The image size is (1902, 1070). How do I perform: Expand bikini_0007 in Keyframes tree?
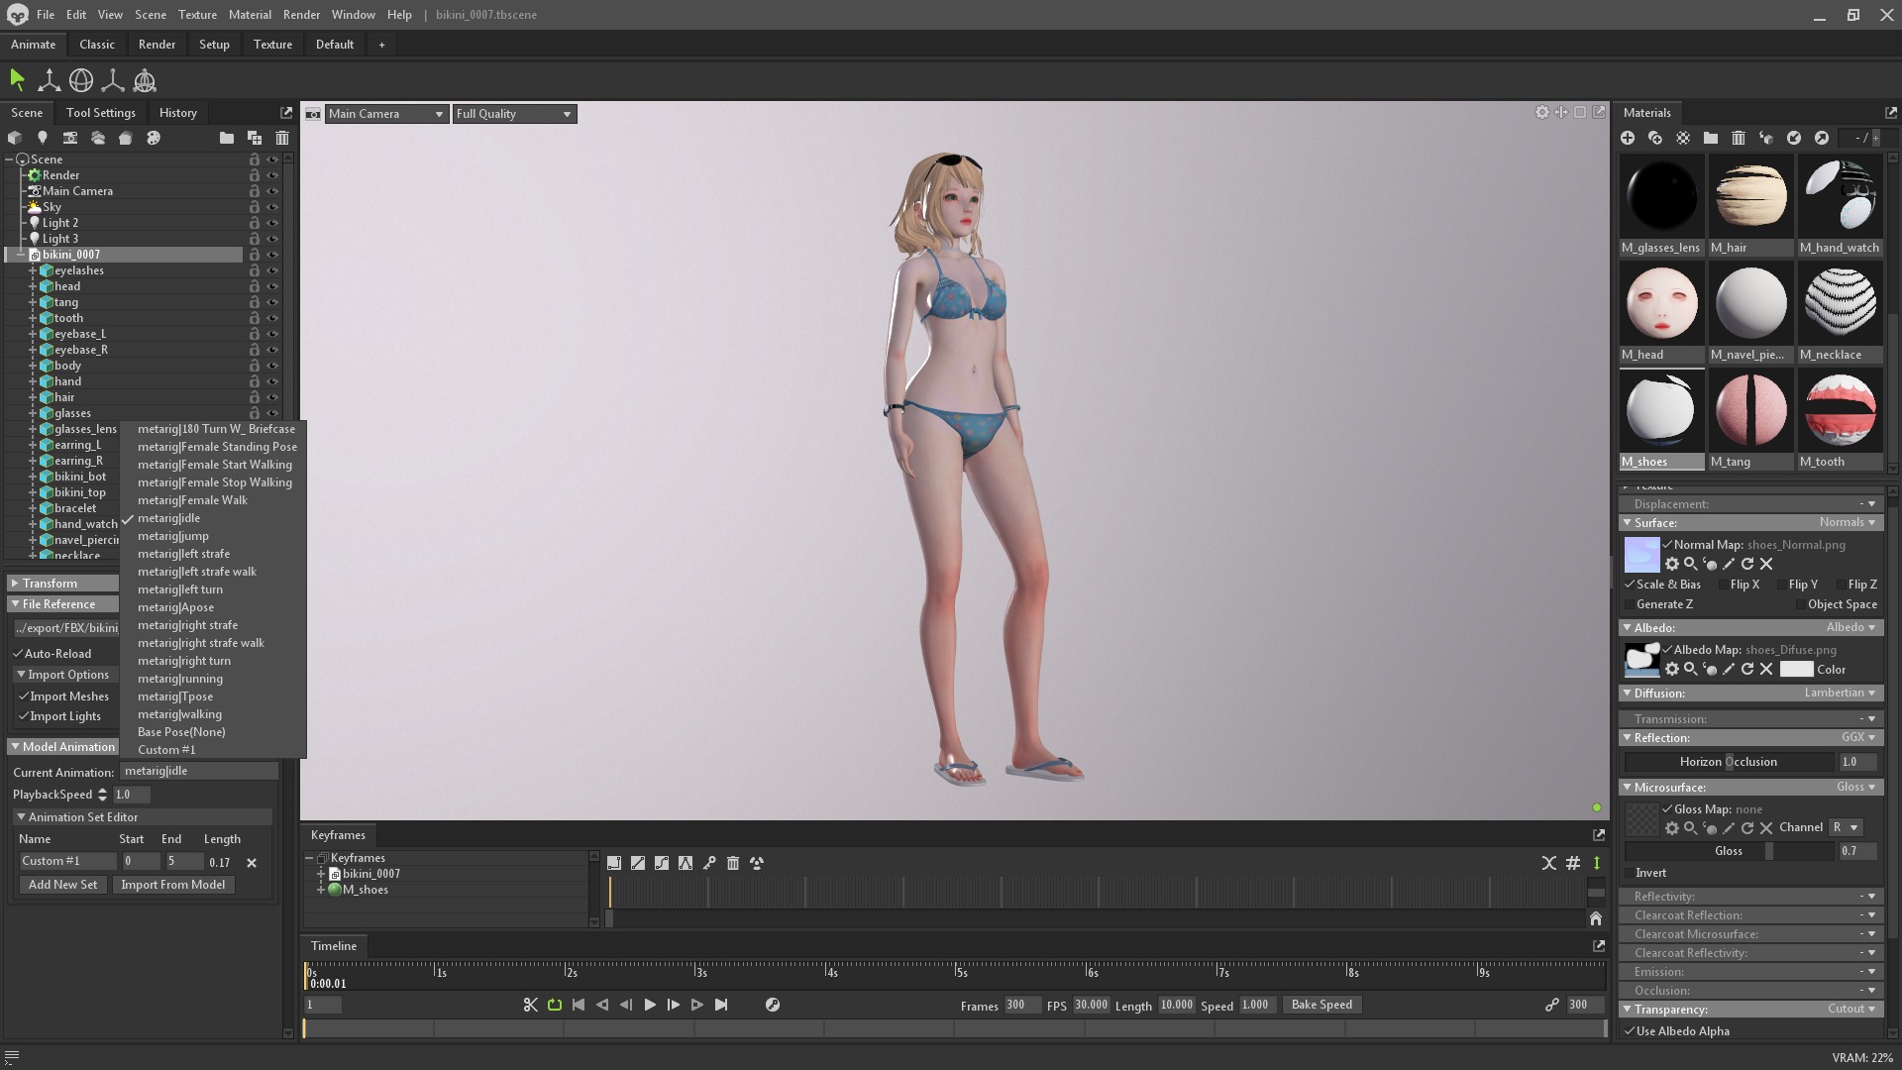click(x=321, y=874)
